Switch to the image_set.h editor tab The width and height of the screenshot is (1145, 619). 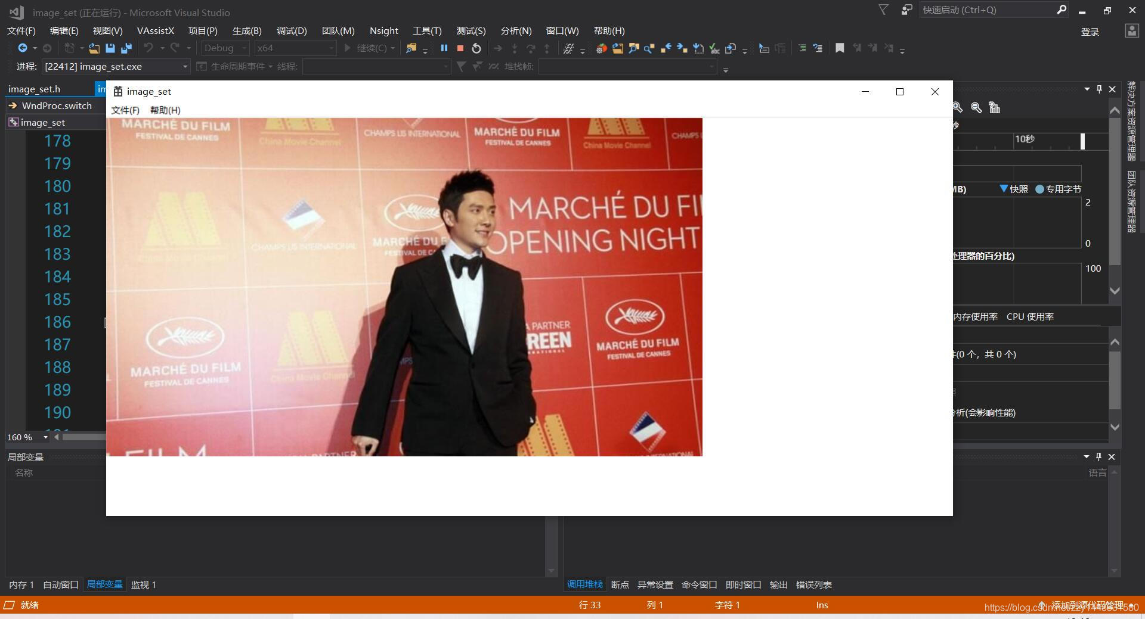[x=34, y=89]
